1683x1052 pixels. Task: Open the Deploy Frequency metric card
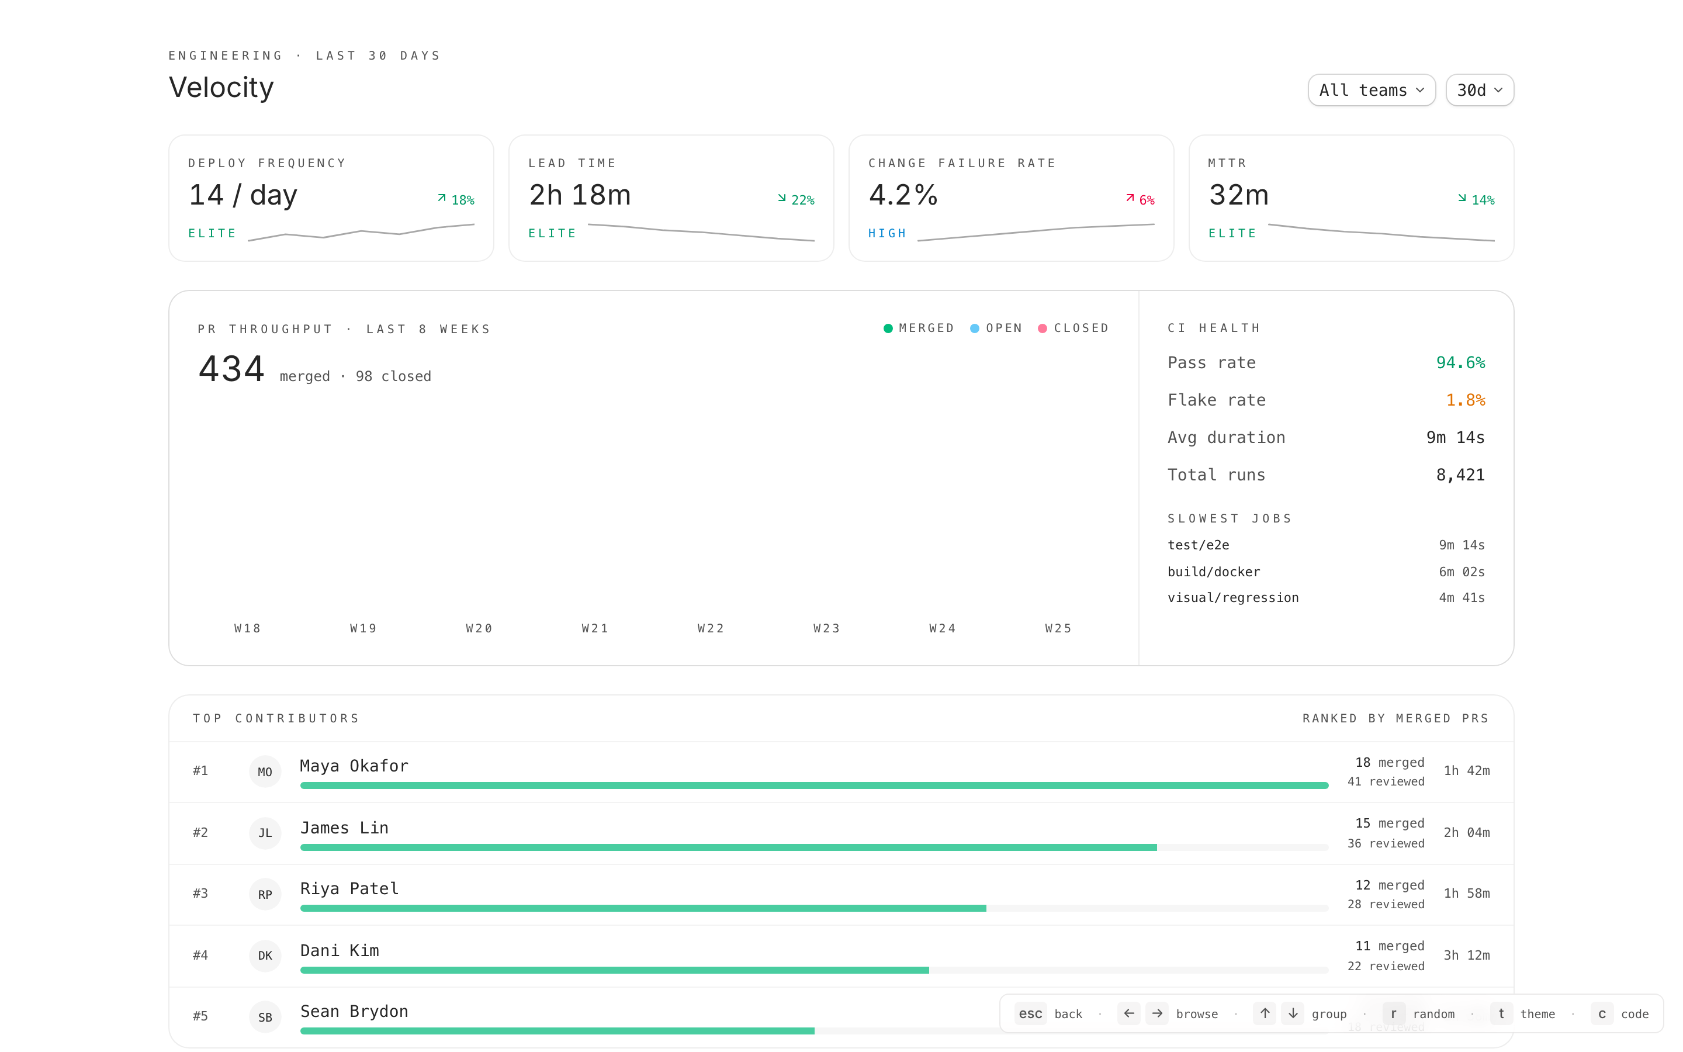click(331, 198)
